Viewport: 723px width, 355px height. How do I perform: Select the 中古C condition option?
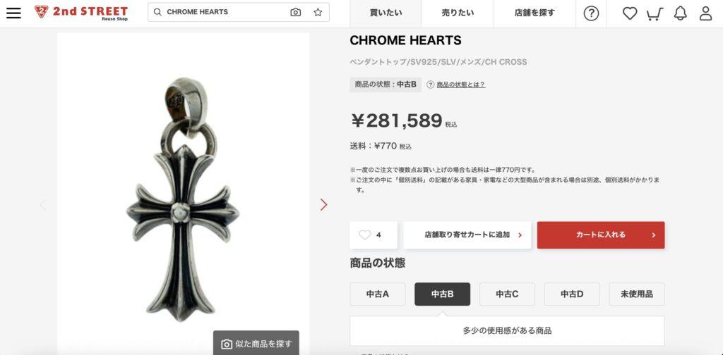click(507, 294)
